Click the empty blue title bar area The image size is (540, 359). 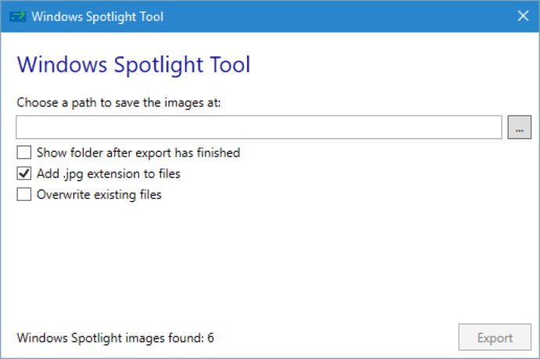pyautogui.click(x=338, y=16)
